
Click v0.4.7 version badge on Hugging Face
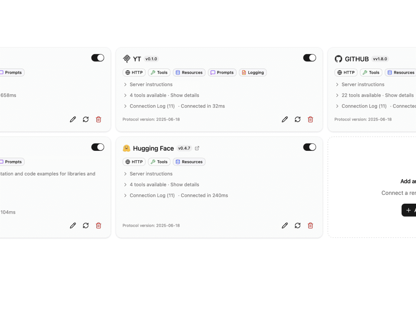click(x=184, y=148)
